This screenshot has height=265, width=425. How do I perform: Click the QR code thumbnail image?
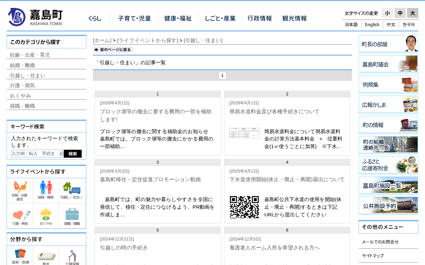point(244,207)
